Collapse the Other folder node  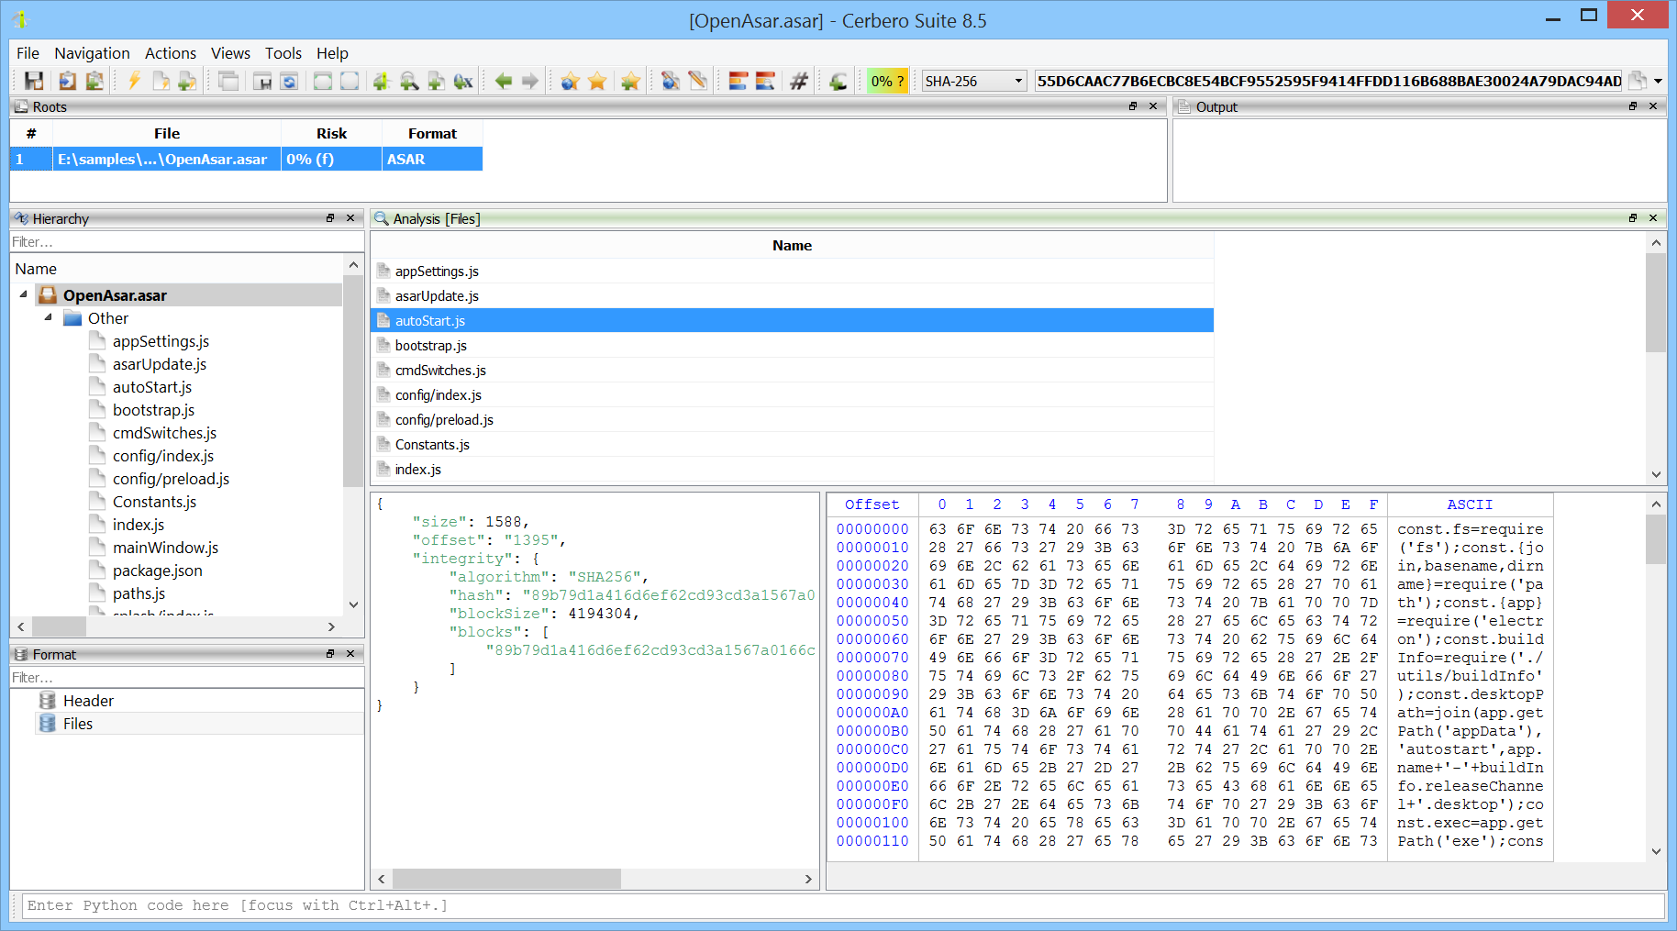click(x=48, y=317)
